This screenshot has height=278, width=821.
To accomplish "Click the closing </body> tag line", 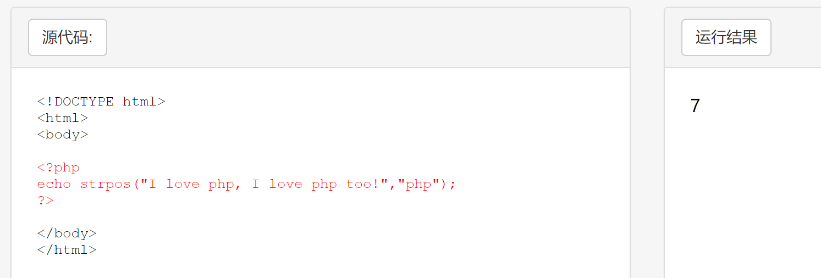I will point(67,233).
